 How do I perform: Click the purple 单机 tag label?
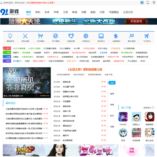[7, 61]
